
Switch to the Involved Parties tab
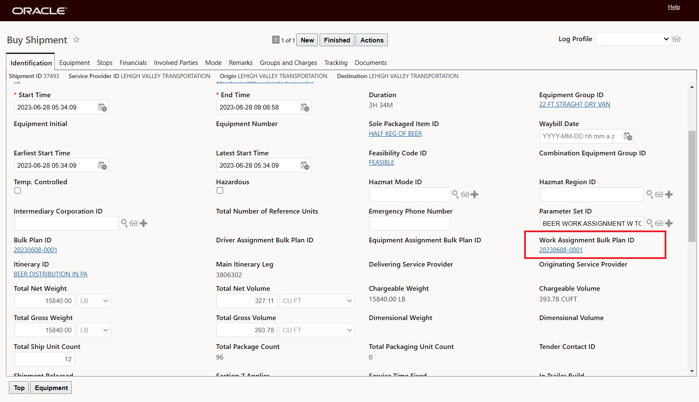(176, 63)
